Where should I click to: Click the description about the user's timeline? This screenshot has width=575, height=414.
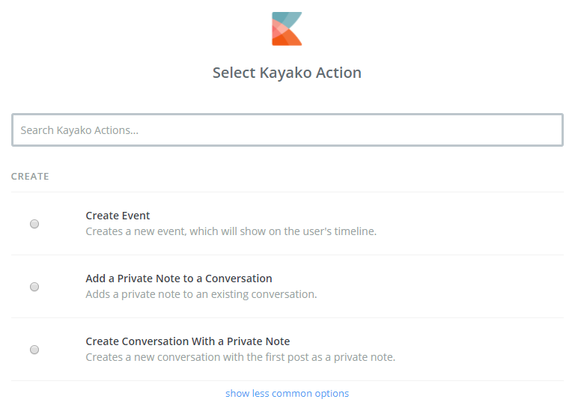coord(231,231)
